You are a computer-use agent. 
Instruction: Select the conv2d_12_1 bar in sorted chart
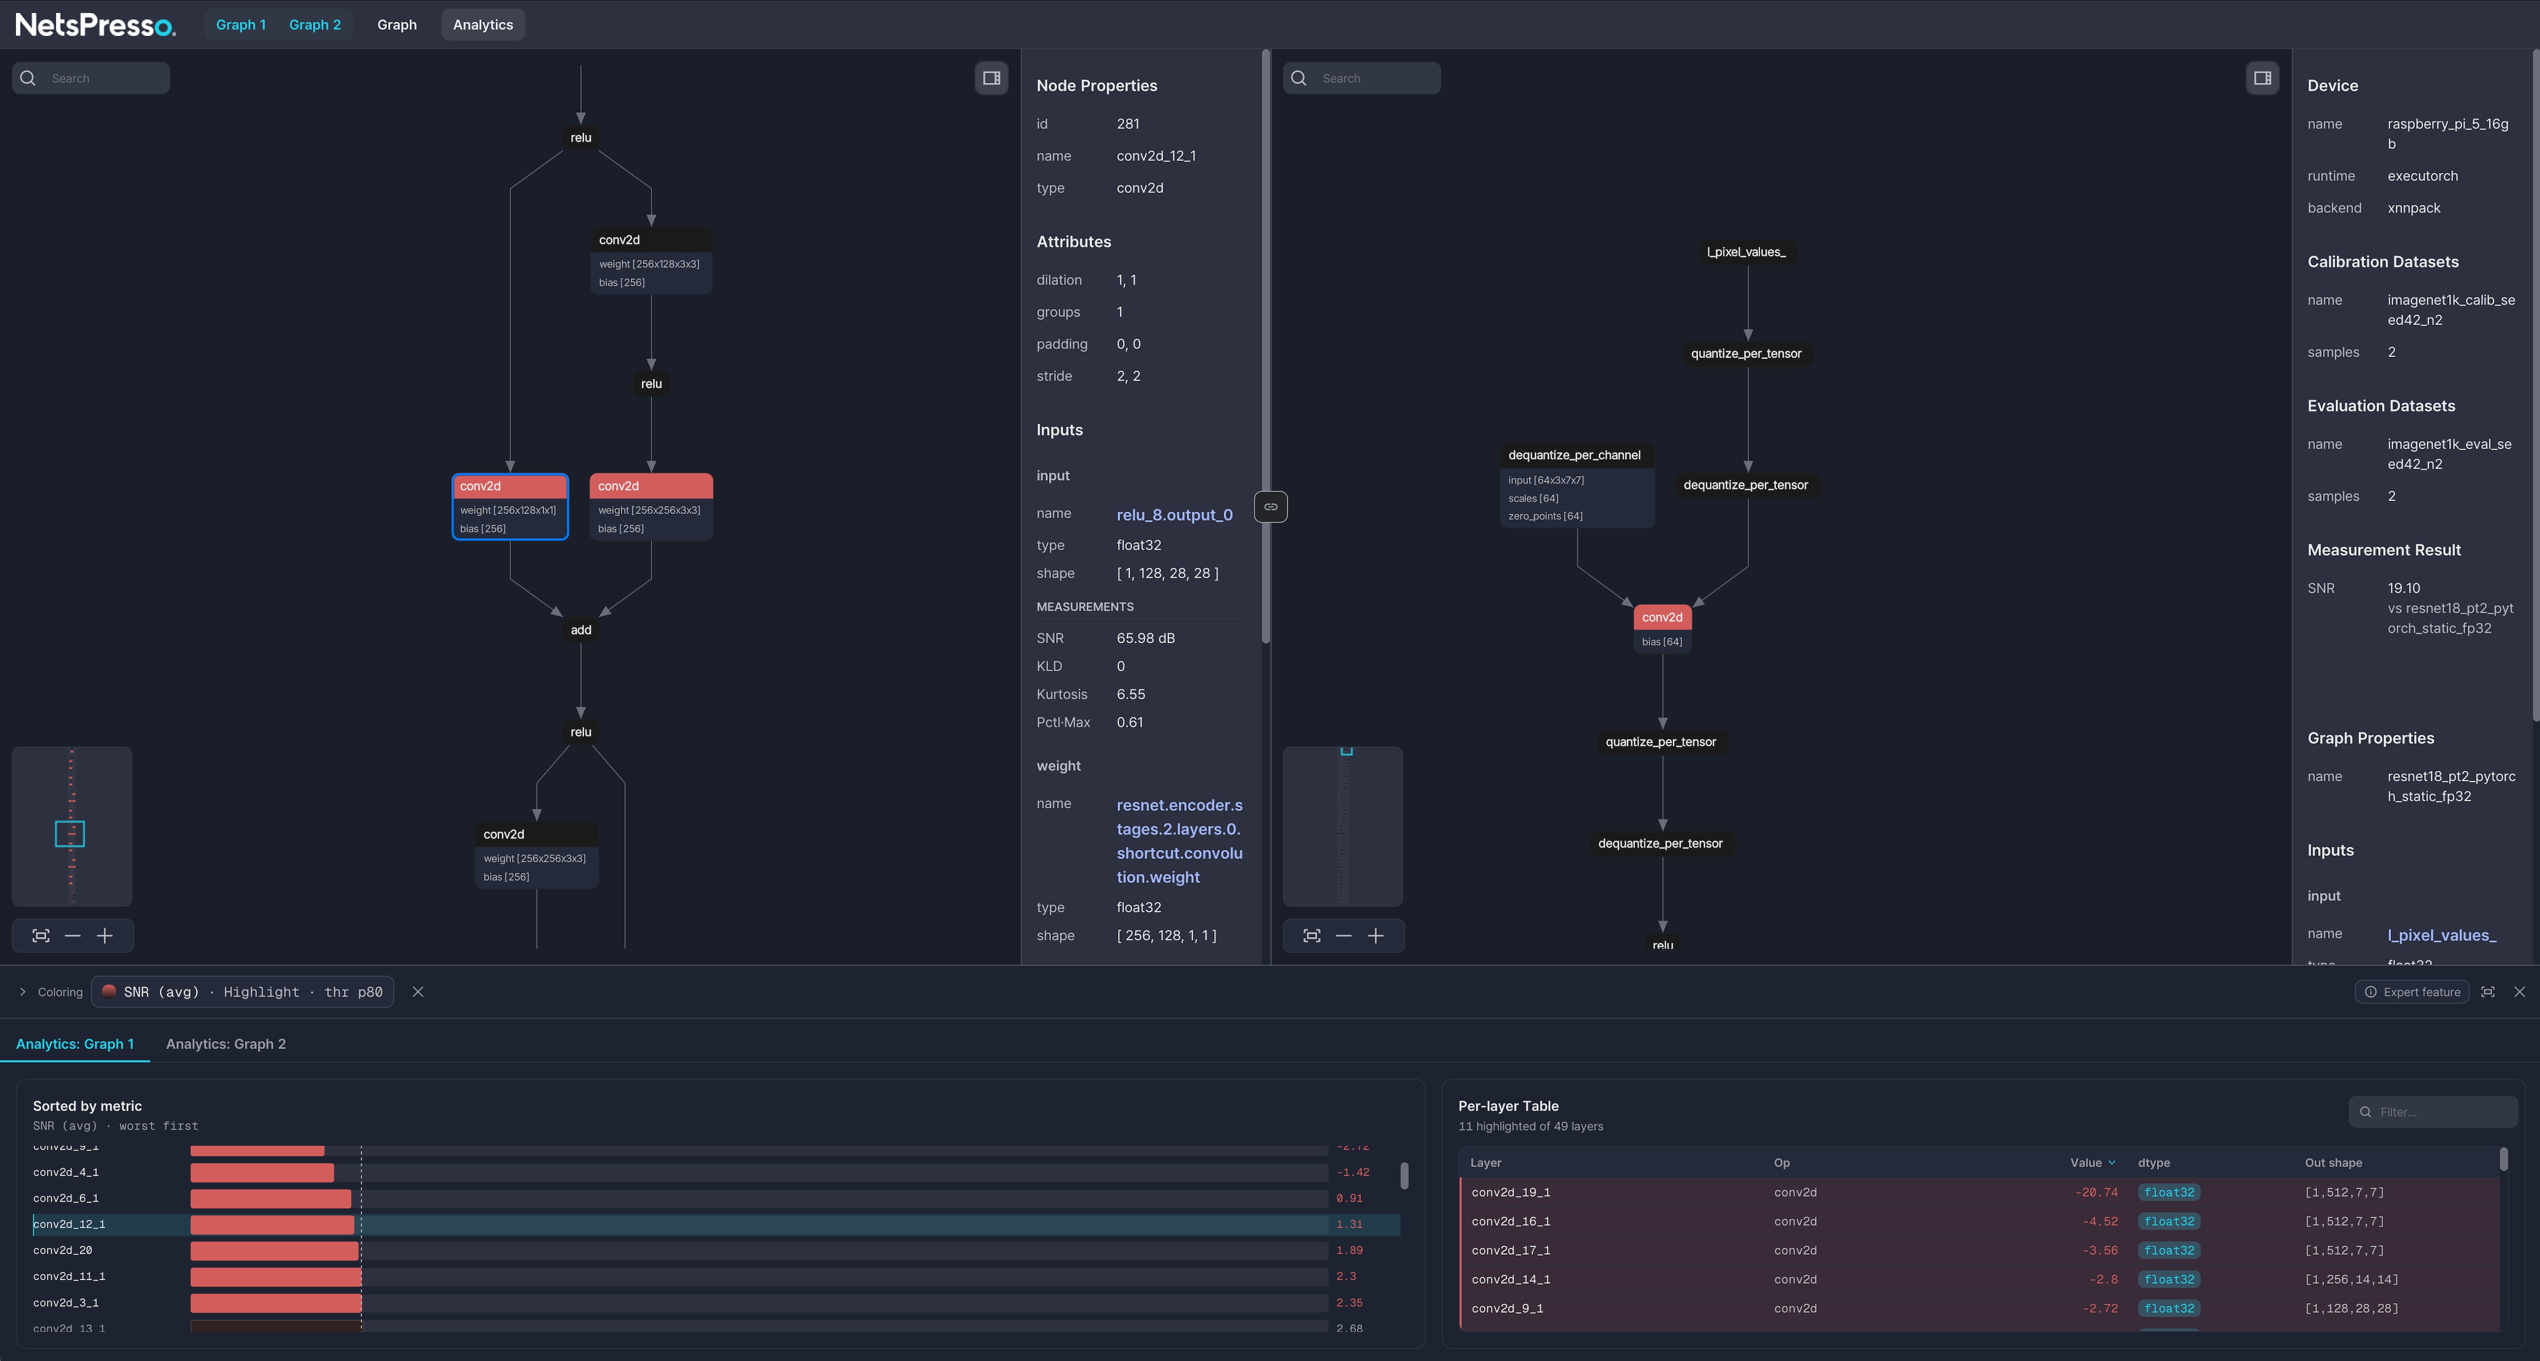(x=716, y=1224)
